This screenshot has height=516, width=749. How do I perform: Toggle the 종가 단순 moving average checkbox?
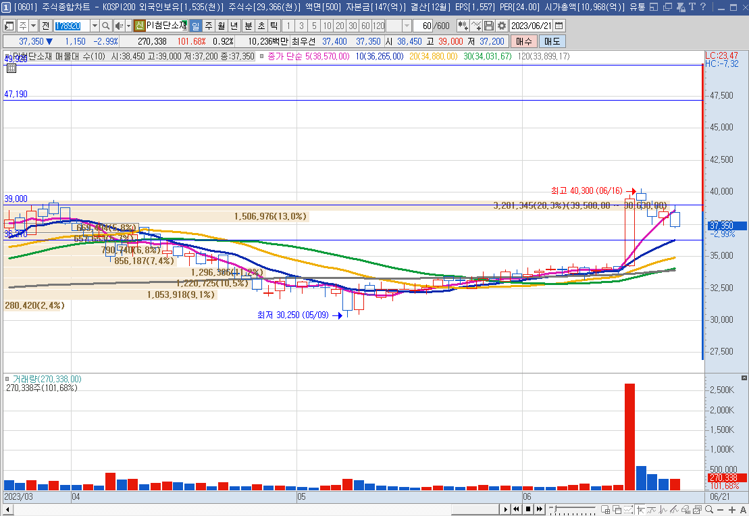tap(262, 56)
